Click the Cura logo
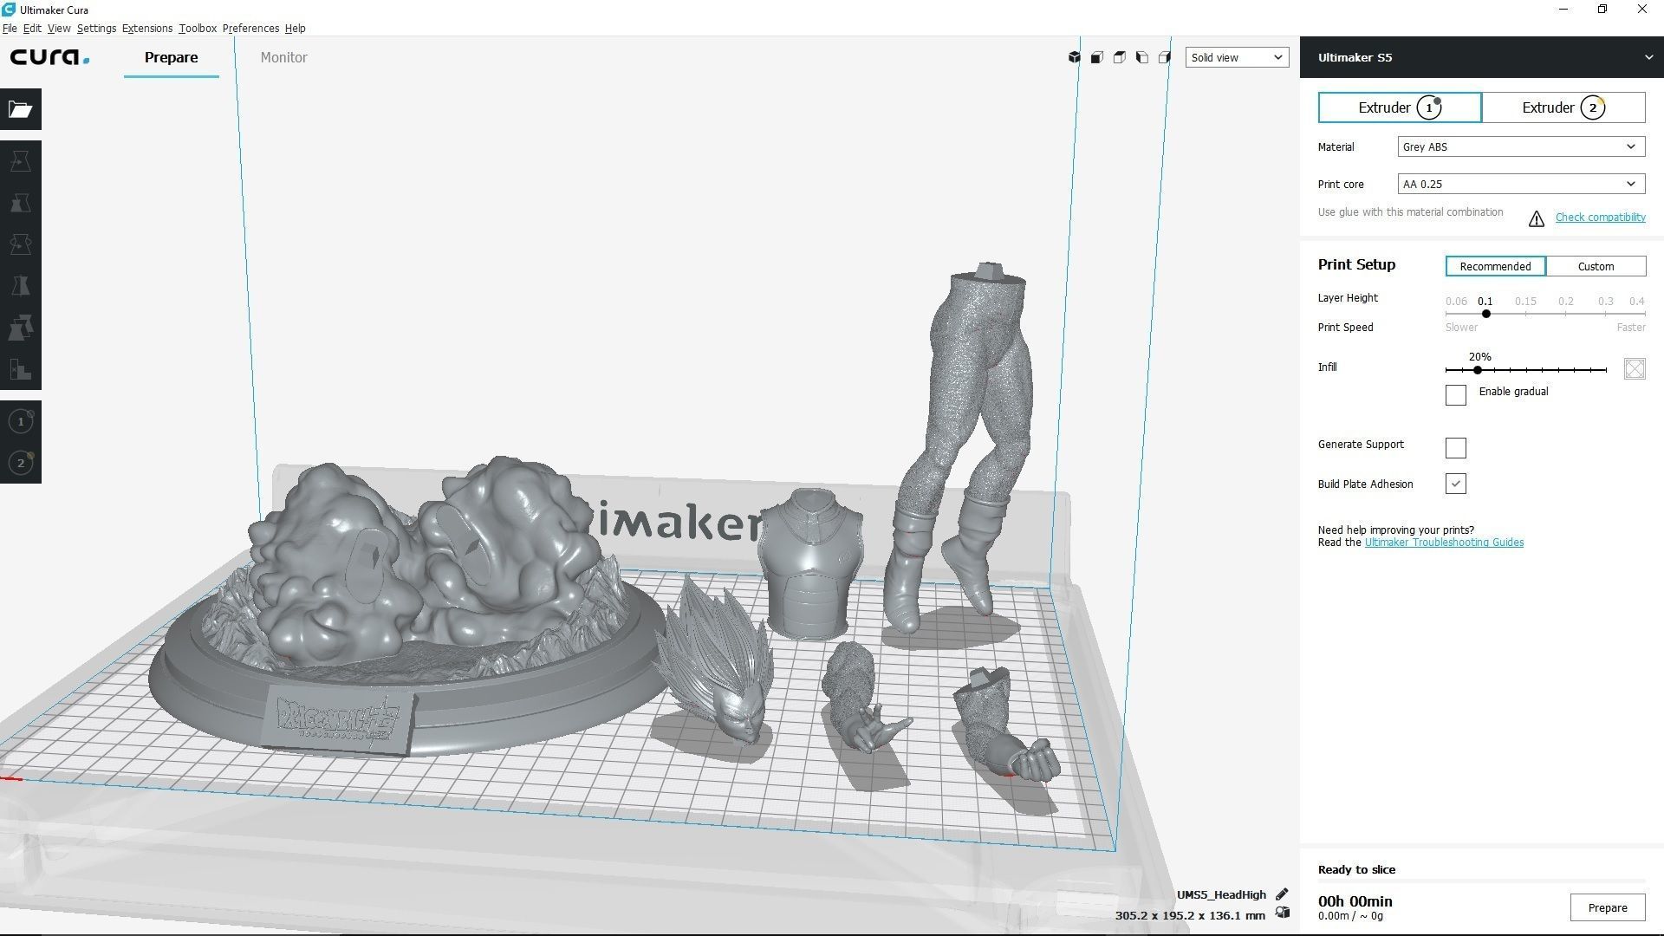The image size is (1664, 936). 49,57
